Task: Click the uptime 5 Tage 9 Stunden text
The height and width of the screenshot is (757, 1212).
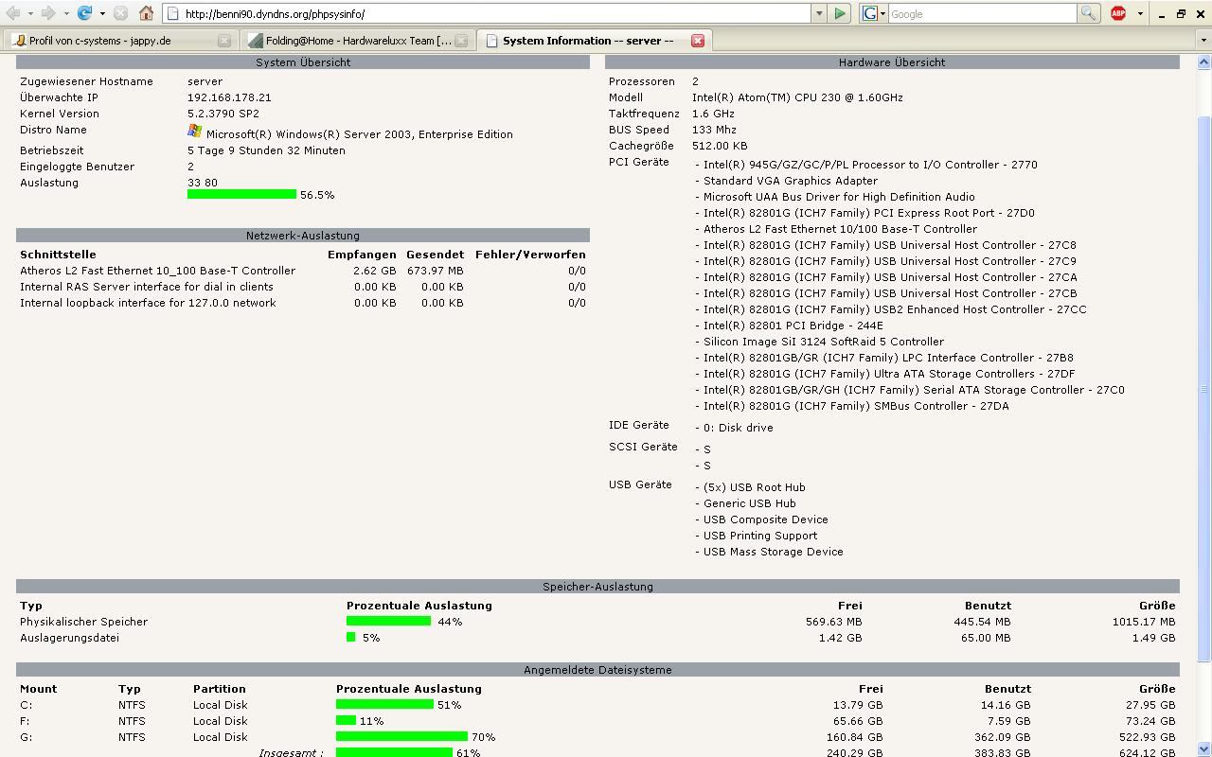Action: 266,150
